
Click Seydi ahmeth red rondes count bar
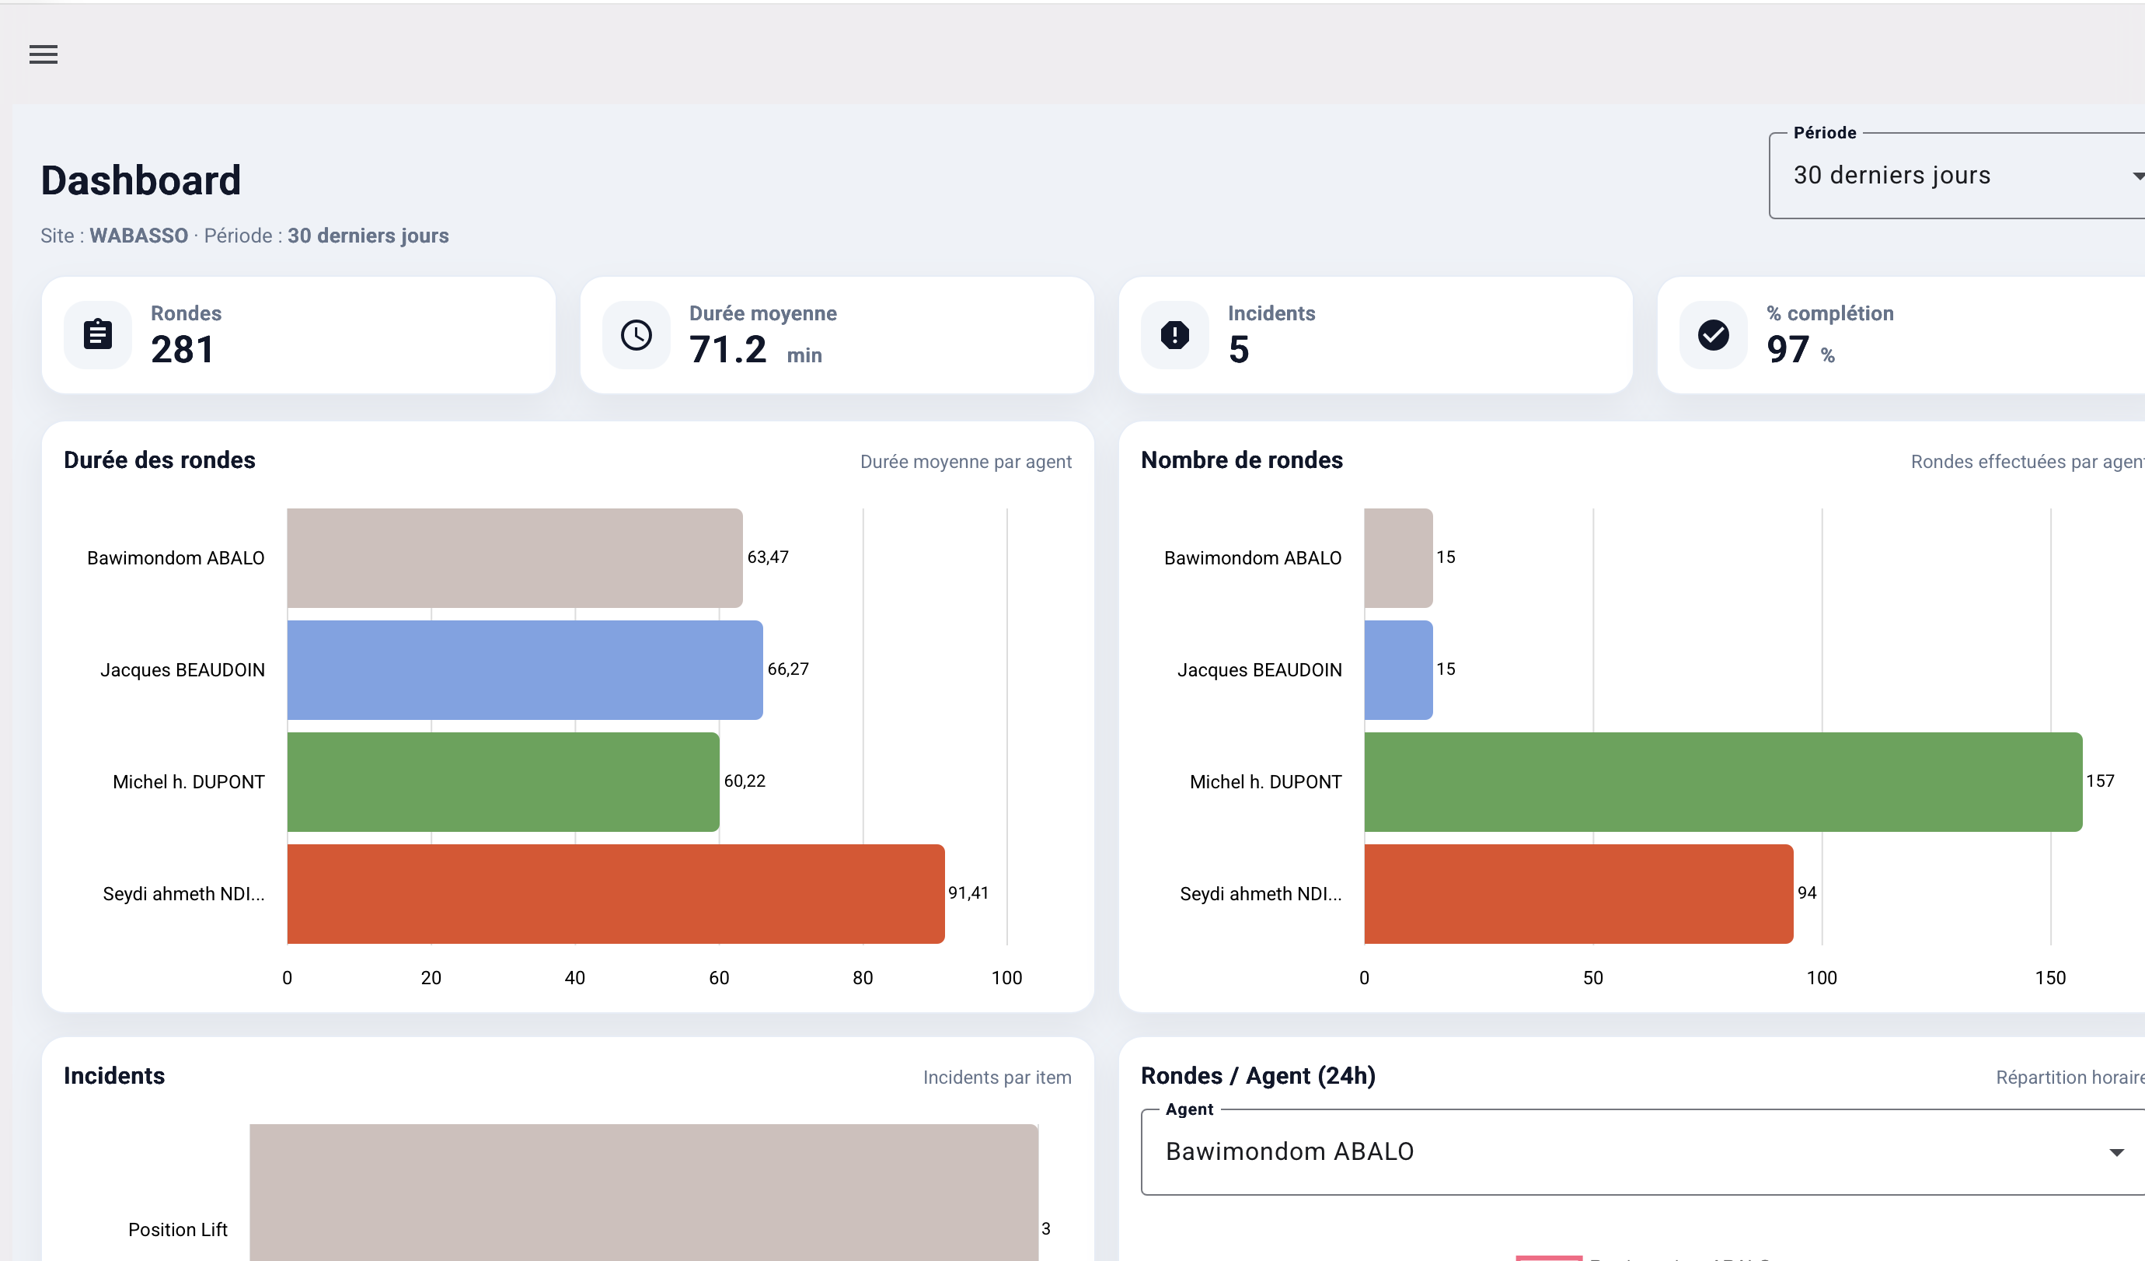[1578, 893]
